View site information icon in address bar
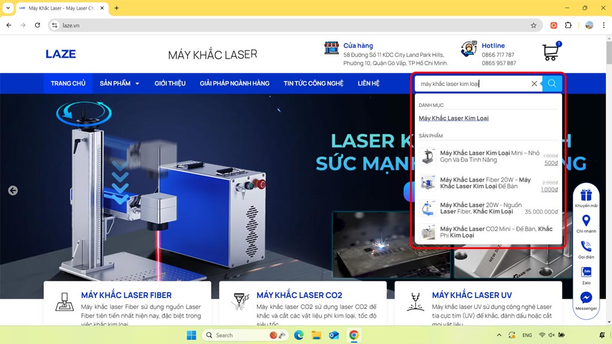Image resolution: width=612 pixels, height=344 pixels. [x=54, y=25]
